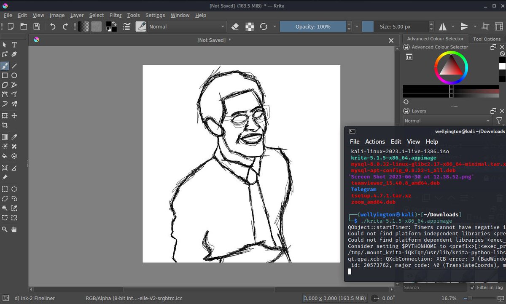The image size is (506, 304).
Task: Select the Text tool in toolbox
Action: [x=14, y=45]
